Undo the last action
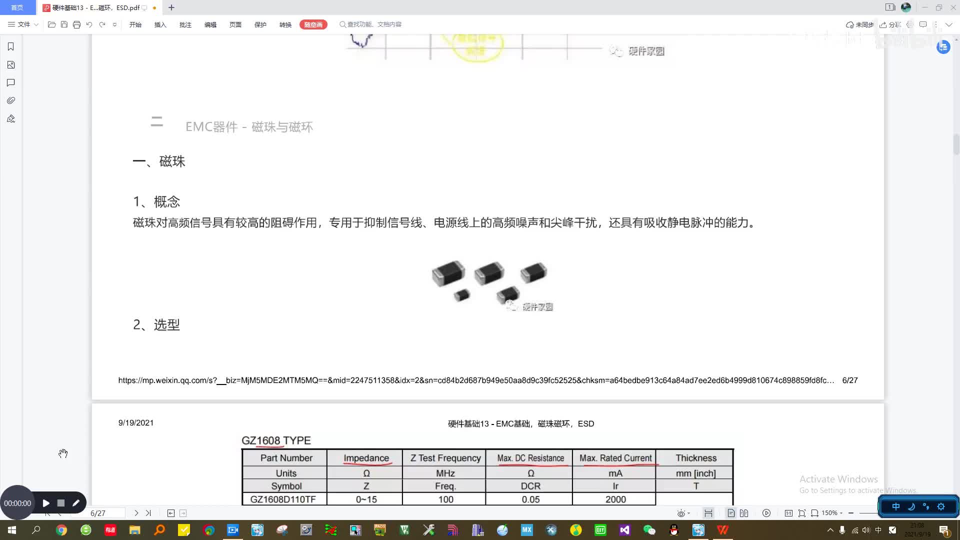Viewport: 960px width, 540px height. click(89, 24)
